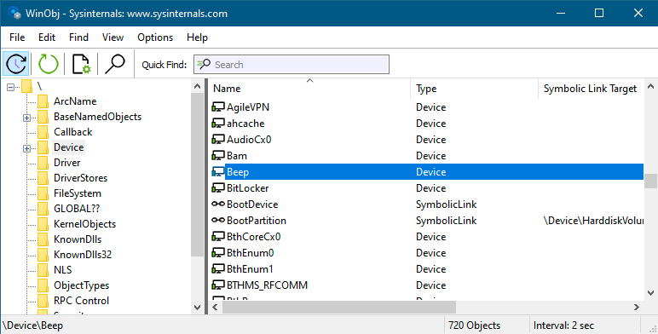The width and height of the screenshot is (658, 334).
Task: Click object list scroll right arrow
Action: (637, 307)
